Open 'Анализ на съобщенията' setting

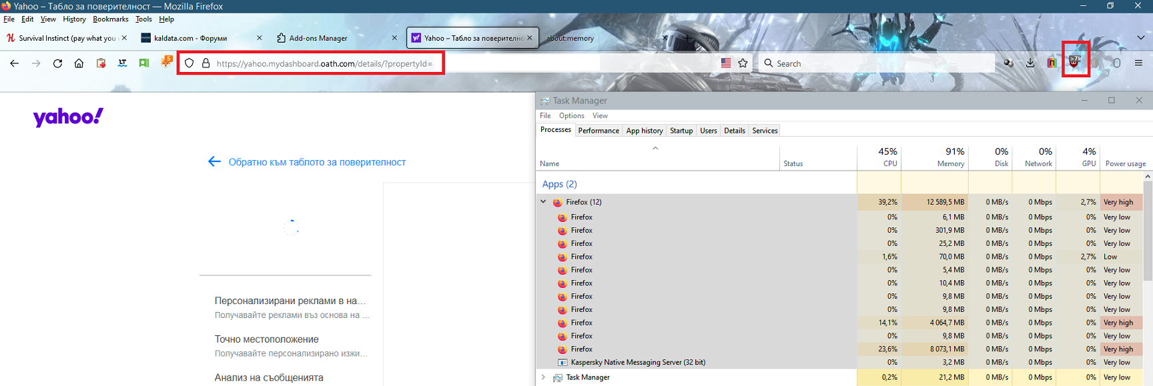269,377
